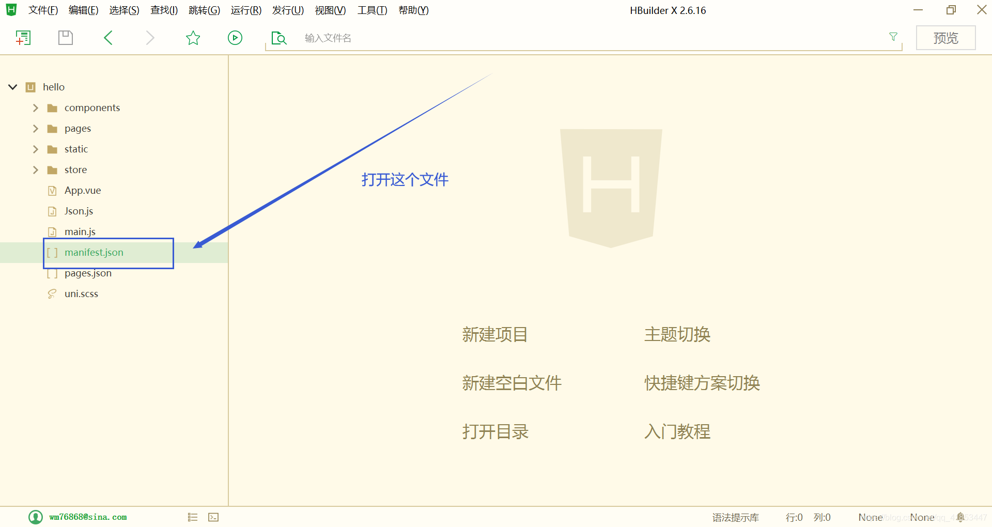Click 语法提示库 in the status bar

[735, 517]
